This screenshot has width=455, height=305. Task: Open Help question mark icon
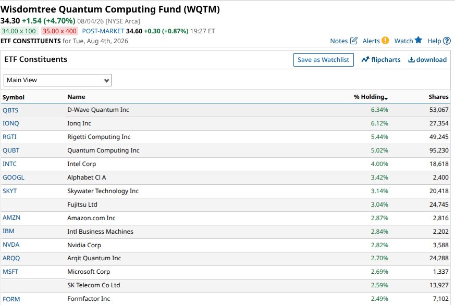(447, 41)
